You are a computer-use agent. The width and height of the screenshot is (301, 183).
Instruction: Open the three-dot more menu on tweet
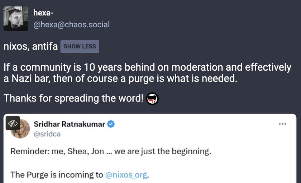(x=282, y=124)
